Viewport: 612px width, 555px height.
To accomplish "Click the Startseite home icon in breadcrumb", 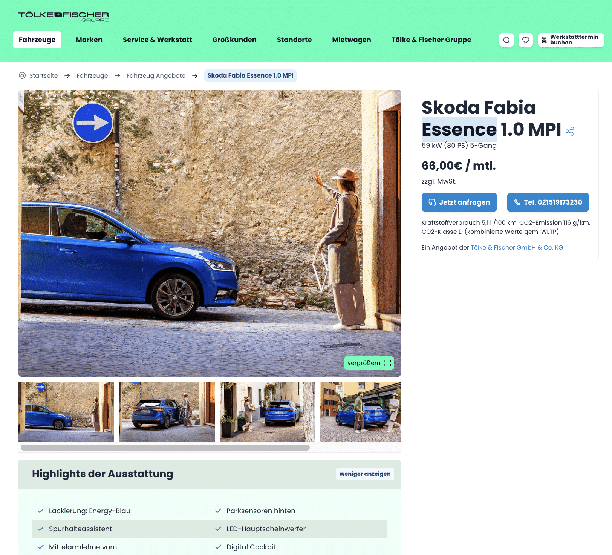I will point(22,75).
